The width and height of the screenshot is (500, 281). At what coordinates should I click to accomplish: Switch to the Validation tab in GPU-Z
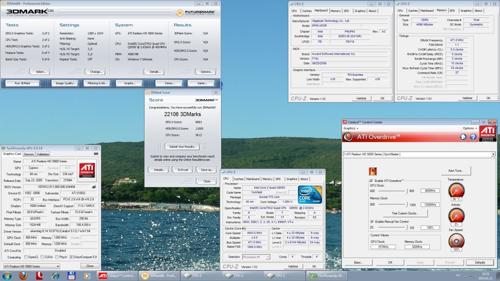(43, 154)
